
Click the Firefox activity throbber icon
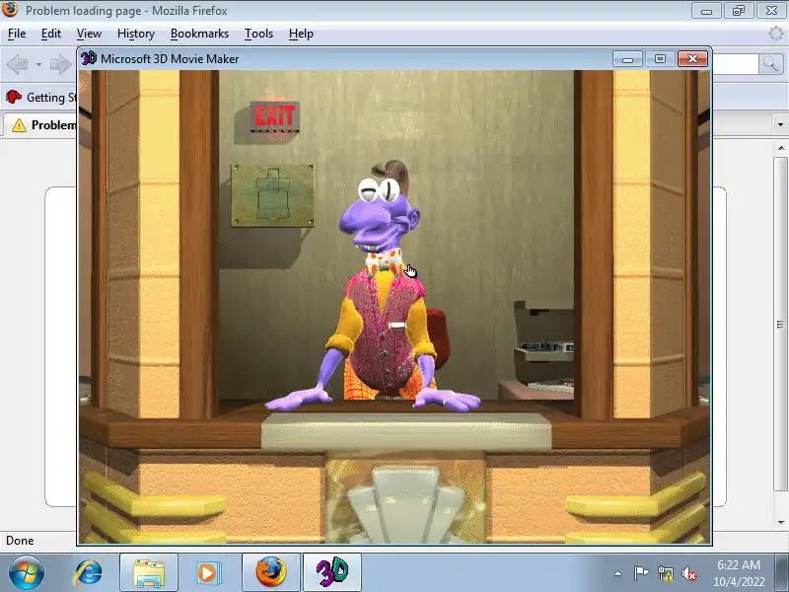click(x=775, y=34)
